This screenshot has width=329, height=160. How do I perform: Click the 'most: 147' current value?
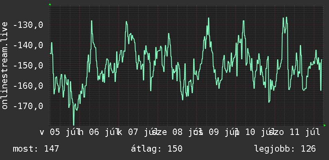coord(36,149)
